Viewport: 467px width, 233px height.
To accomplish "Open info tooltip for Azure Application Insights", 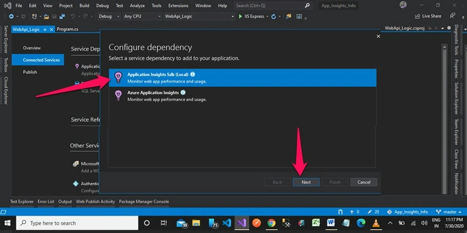I will coord(183,93).
